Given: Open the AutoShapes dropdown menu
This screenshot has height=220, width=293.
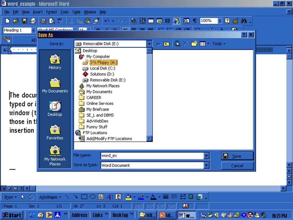Looking at the screenshot, I should pos(50,197).
